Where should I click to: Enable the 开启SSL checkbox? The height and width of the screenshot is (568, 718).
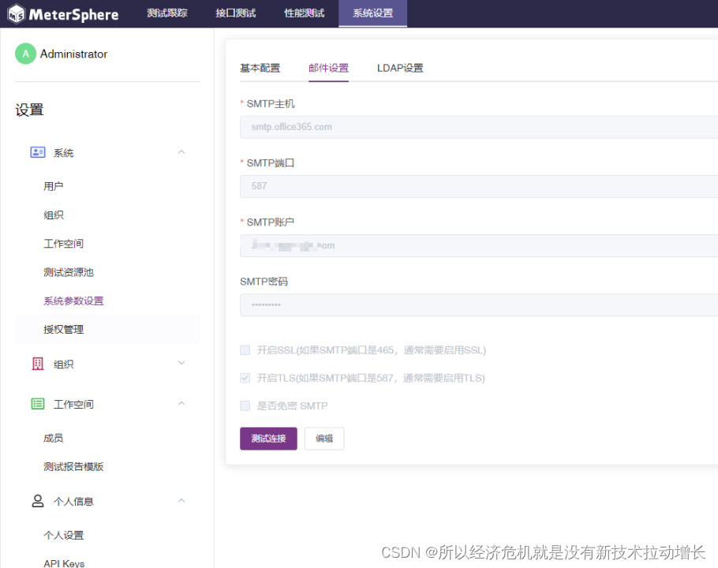tap(245, 349)
